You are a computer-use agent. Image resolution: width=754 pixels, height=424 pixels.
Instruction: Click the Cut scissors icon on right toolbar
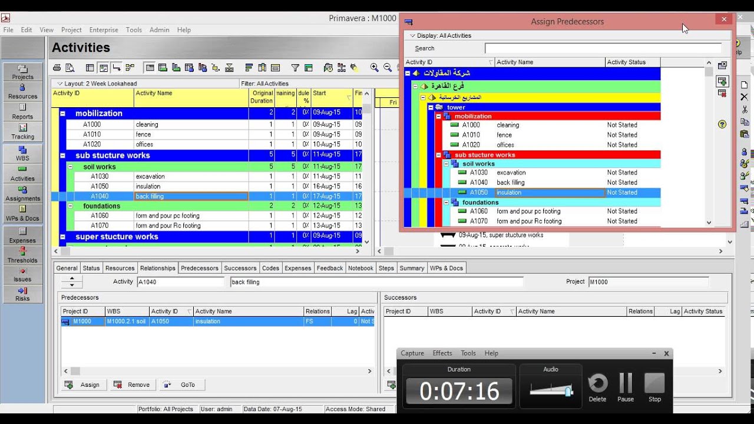coord(744,109)
